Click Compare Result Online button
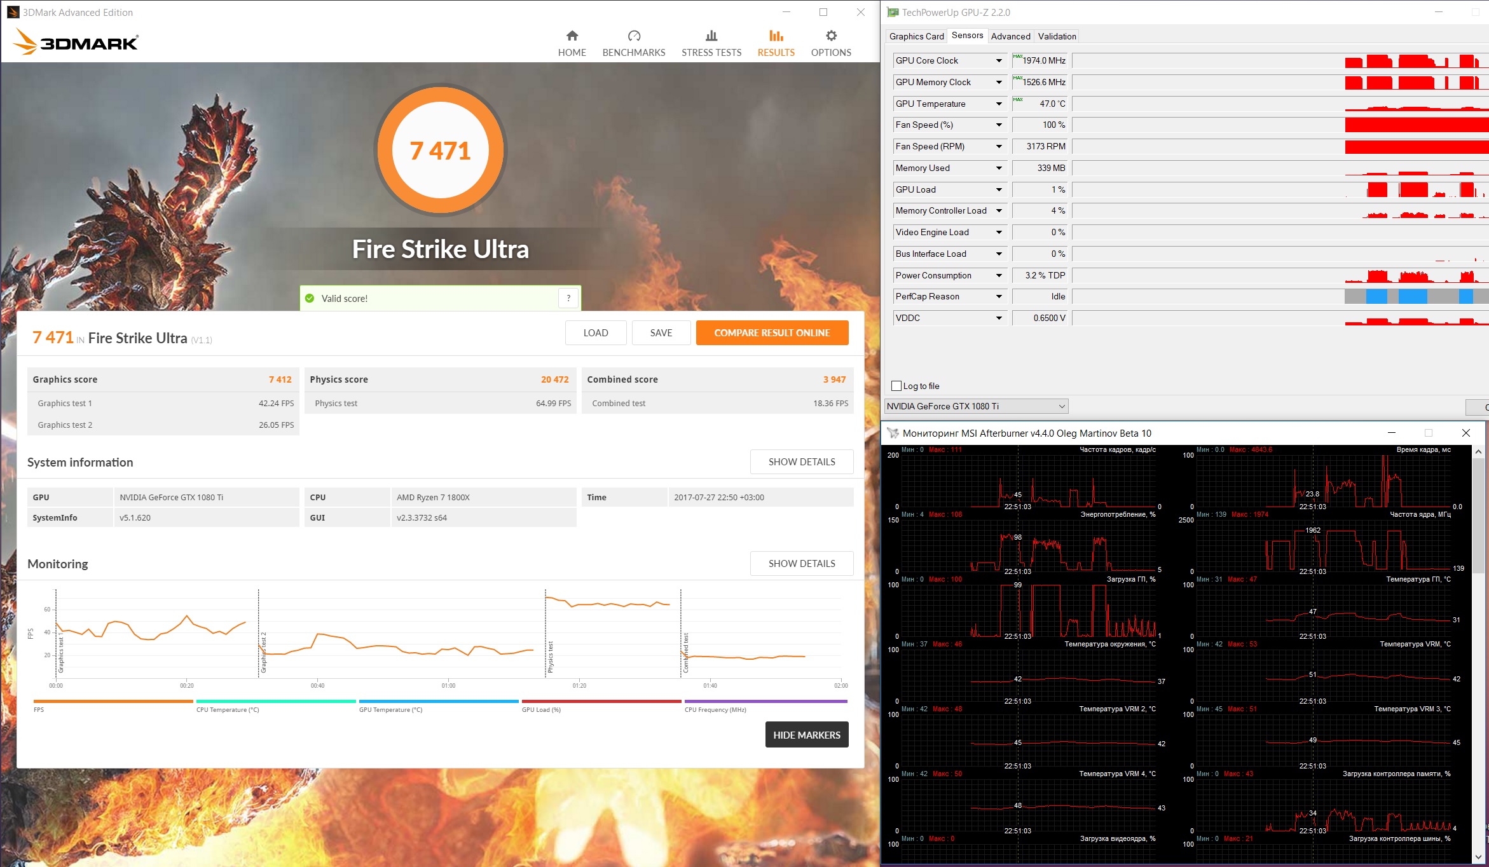 (772, 333)
